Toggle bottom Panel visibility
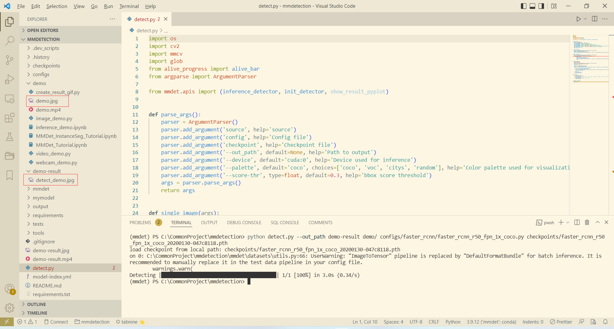This screenshot has height=329, width=614. [x=532, y=6]
